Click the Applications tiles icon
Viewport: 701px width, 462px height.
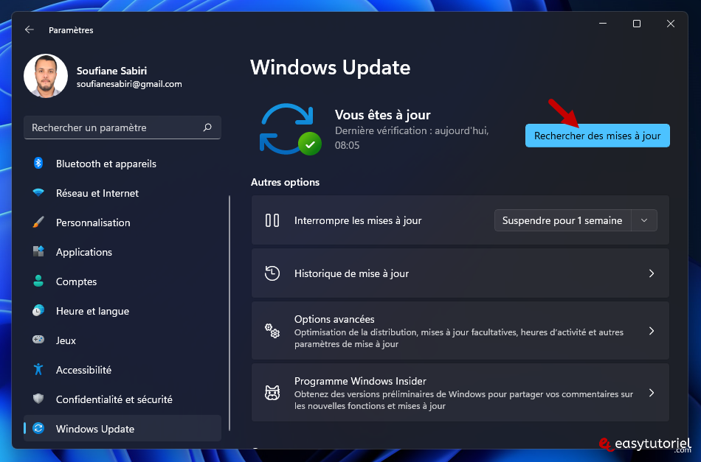coord(38,252)
